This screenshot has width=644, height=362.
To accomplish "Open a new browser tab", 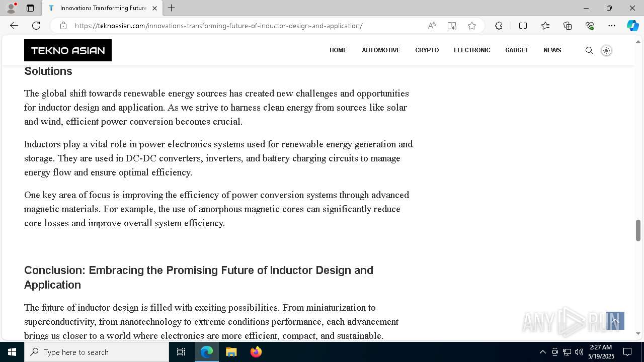I will (x=172, y=8).
